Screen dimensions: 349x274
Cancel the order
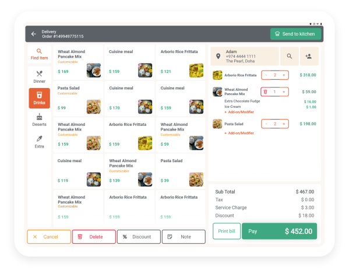49,237
